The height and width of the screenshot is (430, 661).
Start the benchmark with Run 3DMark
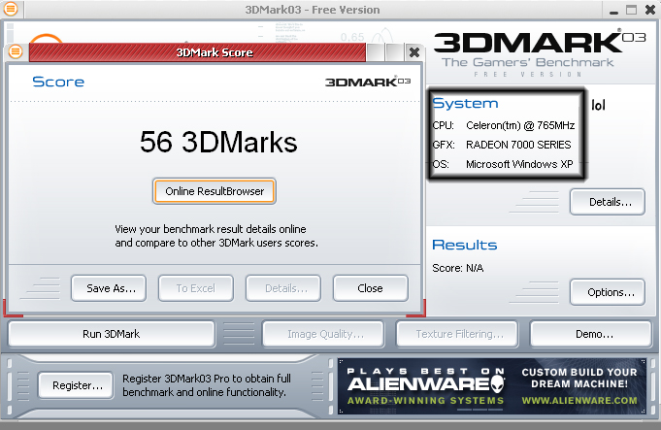pyautogui.click(x=112, y=334)
